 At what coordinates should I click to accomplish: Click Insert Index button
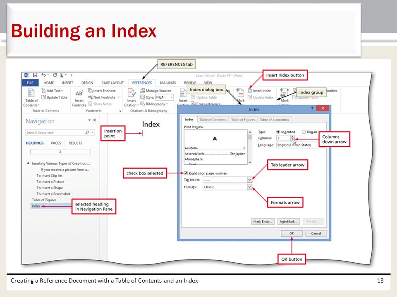click(260, 90)
